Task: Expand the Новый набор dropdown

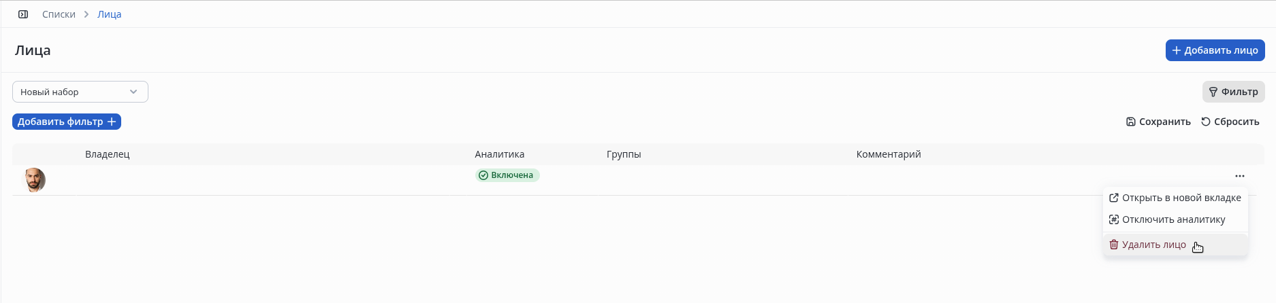Action: [x=80, y=92]
